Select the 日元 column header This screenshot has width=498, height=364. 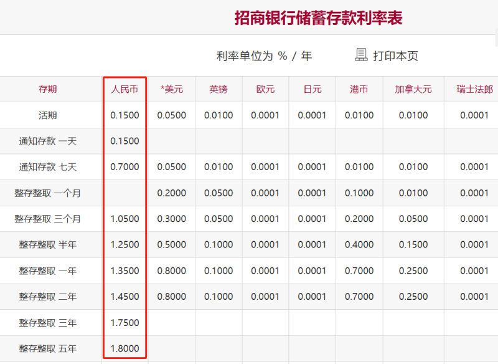[312, 89]
